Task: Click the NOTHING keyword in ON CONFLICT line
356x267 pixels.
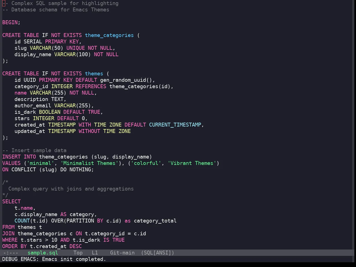Action: (x=80, y=170)
